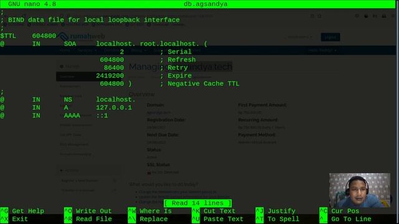The height and width of the screenshot is (224, 399).
Task: Click the ^R Read File shortcut
Action: (88, 219)
